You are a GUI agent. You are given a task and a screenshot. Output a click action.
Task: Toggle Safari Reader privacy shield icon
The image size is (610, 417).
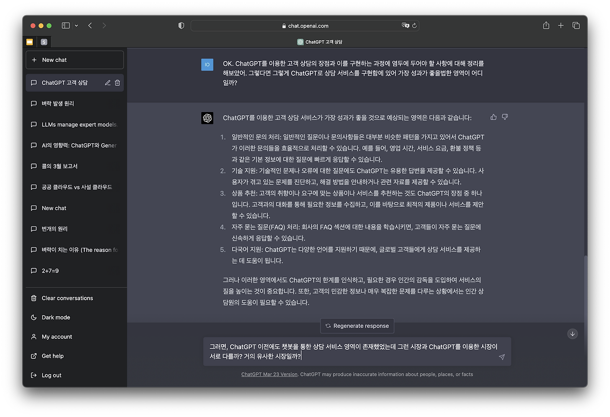(181, 26)
